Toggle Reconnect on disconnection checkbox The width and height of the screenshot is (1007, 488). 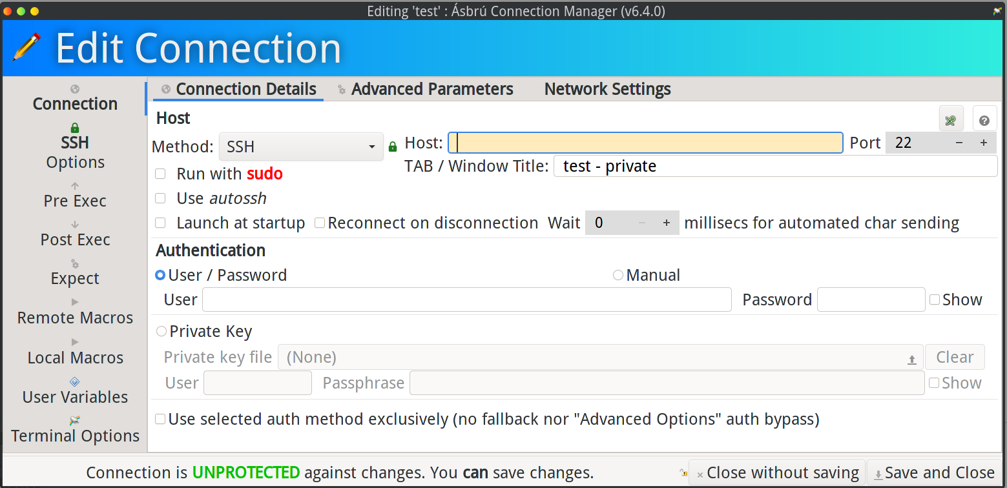pos(320,223)
